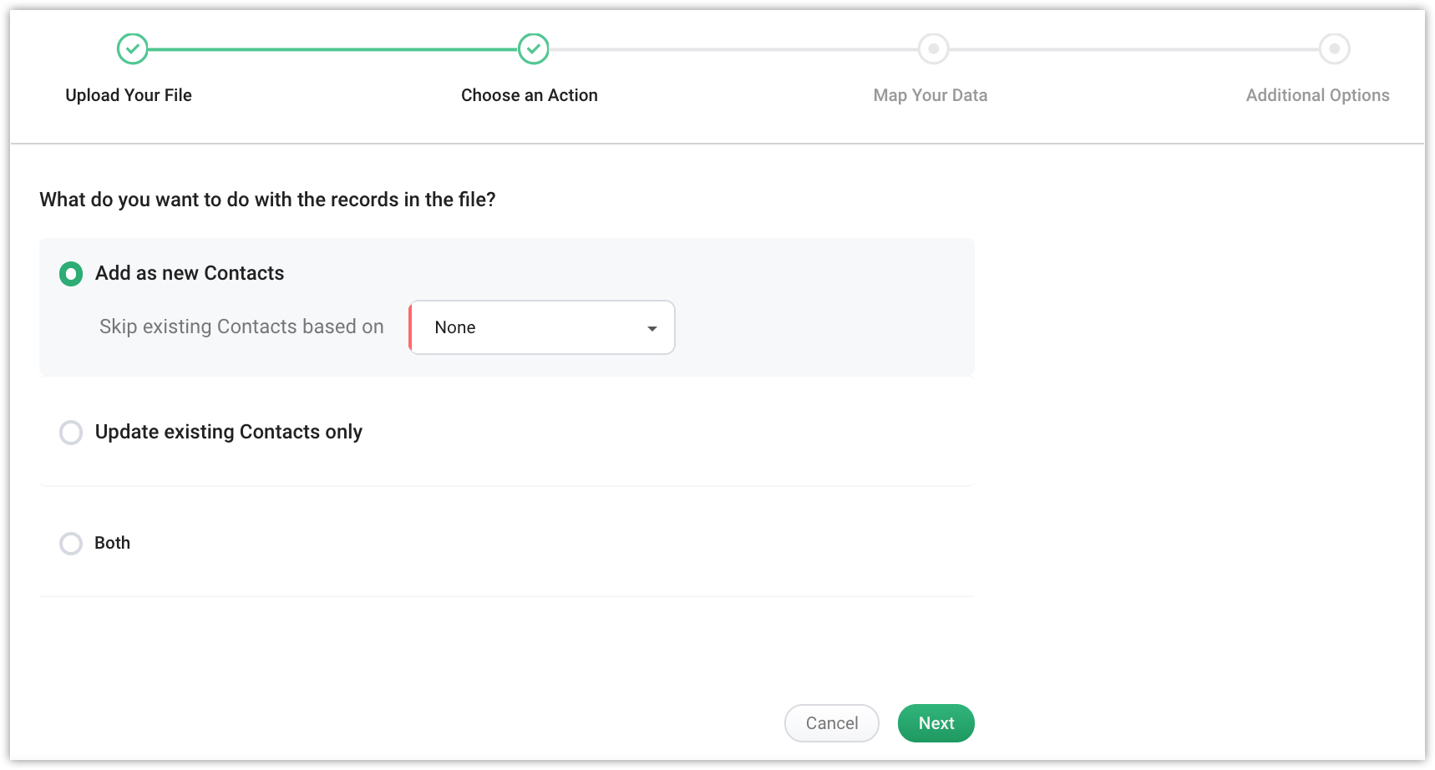Click the dropdown arrow next to None

(652, 328)
